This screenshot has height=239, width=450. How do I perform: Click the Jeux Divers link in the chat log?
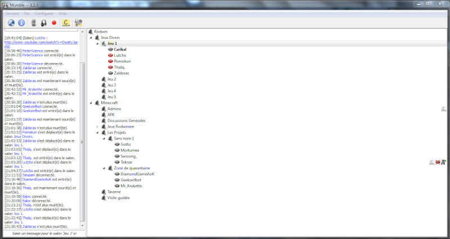point(23,137)
